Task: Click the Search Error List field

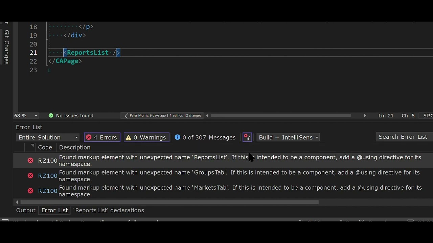Action: tap(404, 137)
